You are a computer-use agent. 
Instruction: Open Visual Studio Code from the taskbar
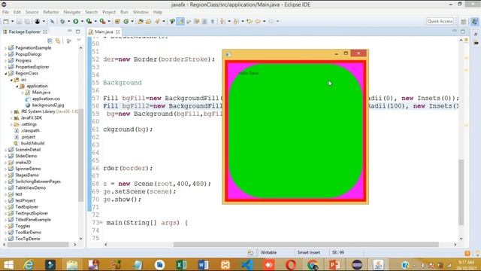247,264
